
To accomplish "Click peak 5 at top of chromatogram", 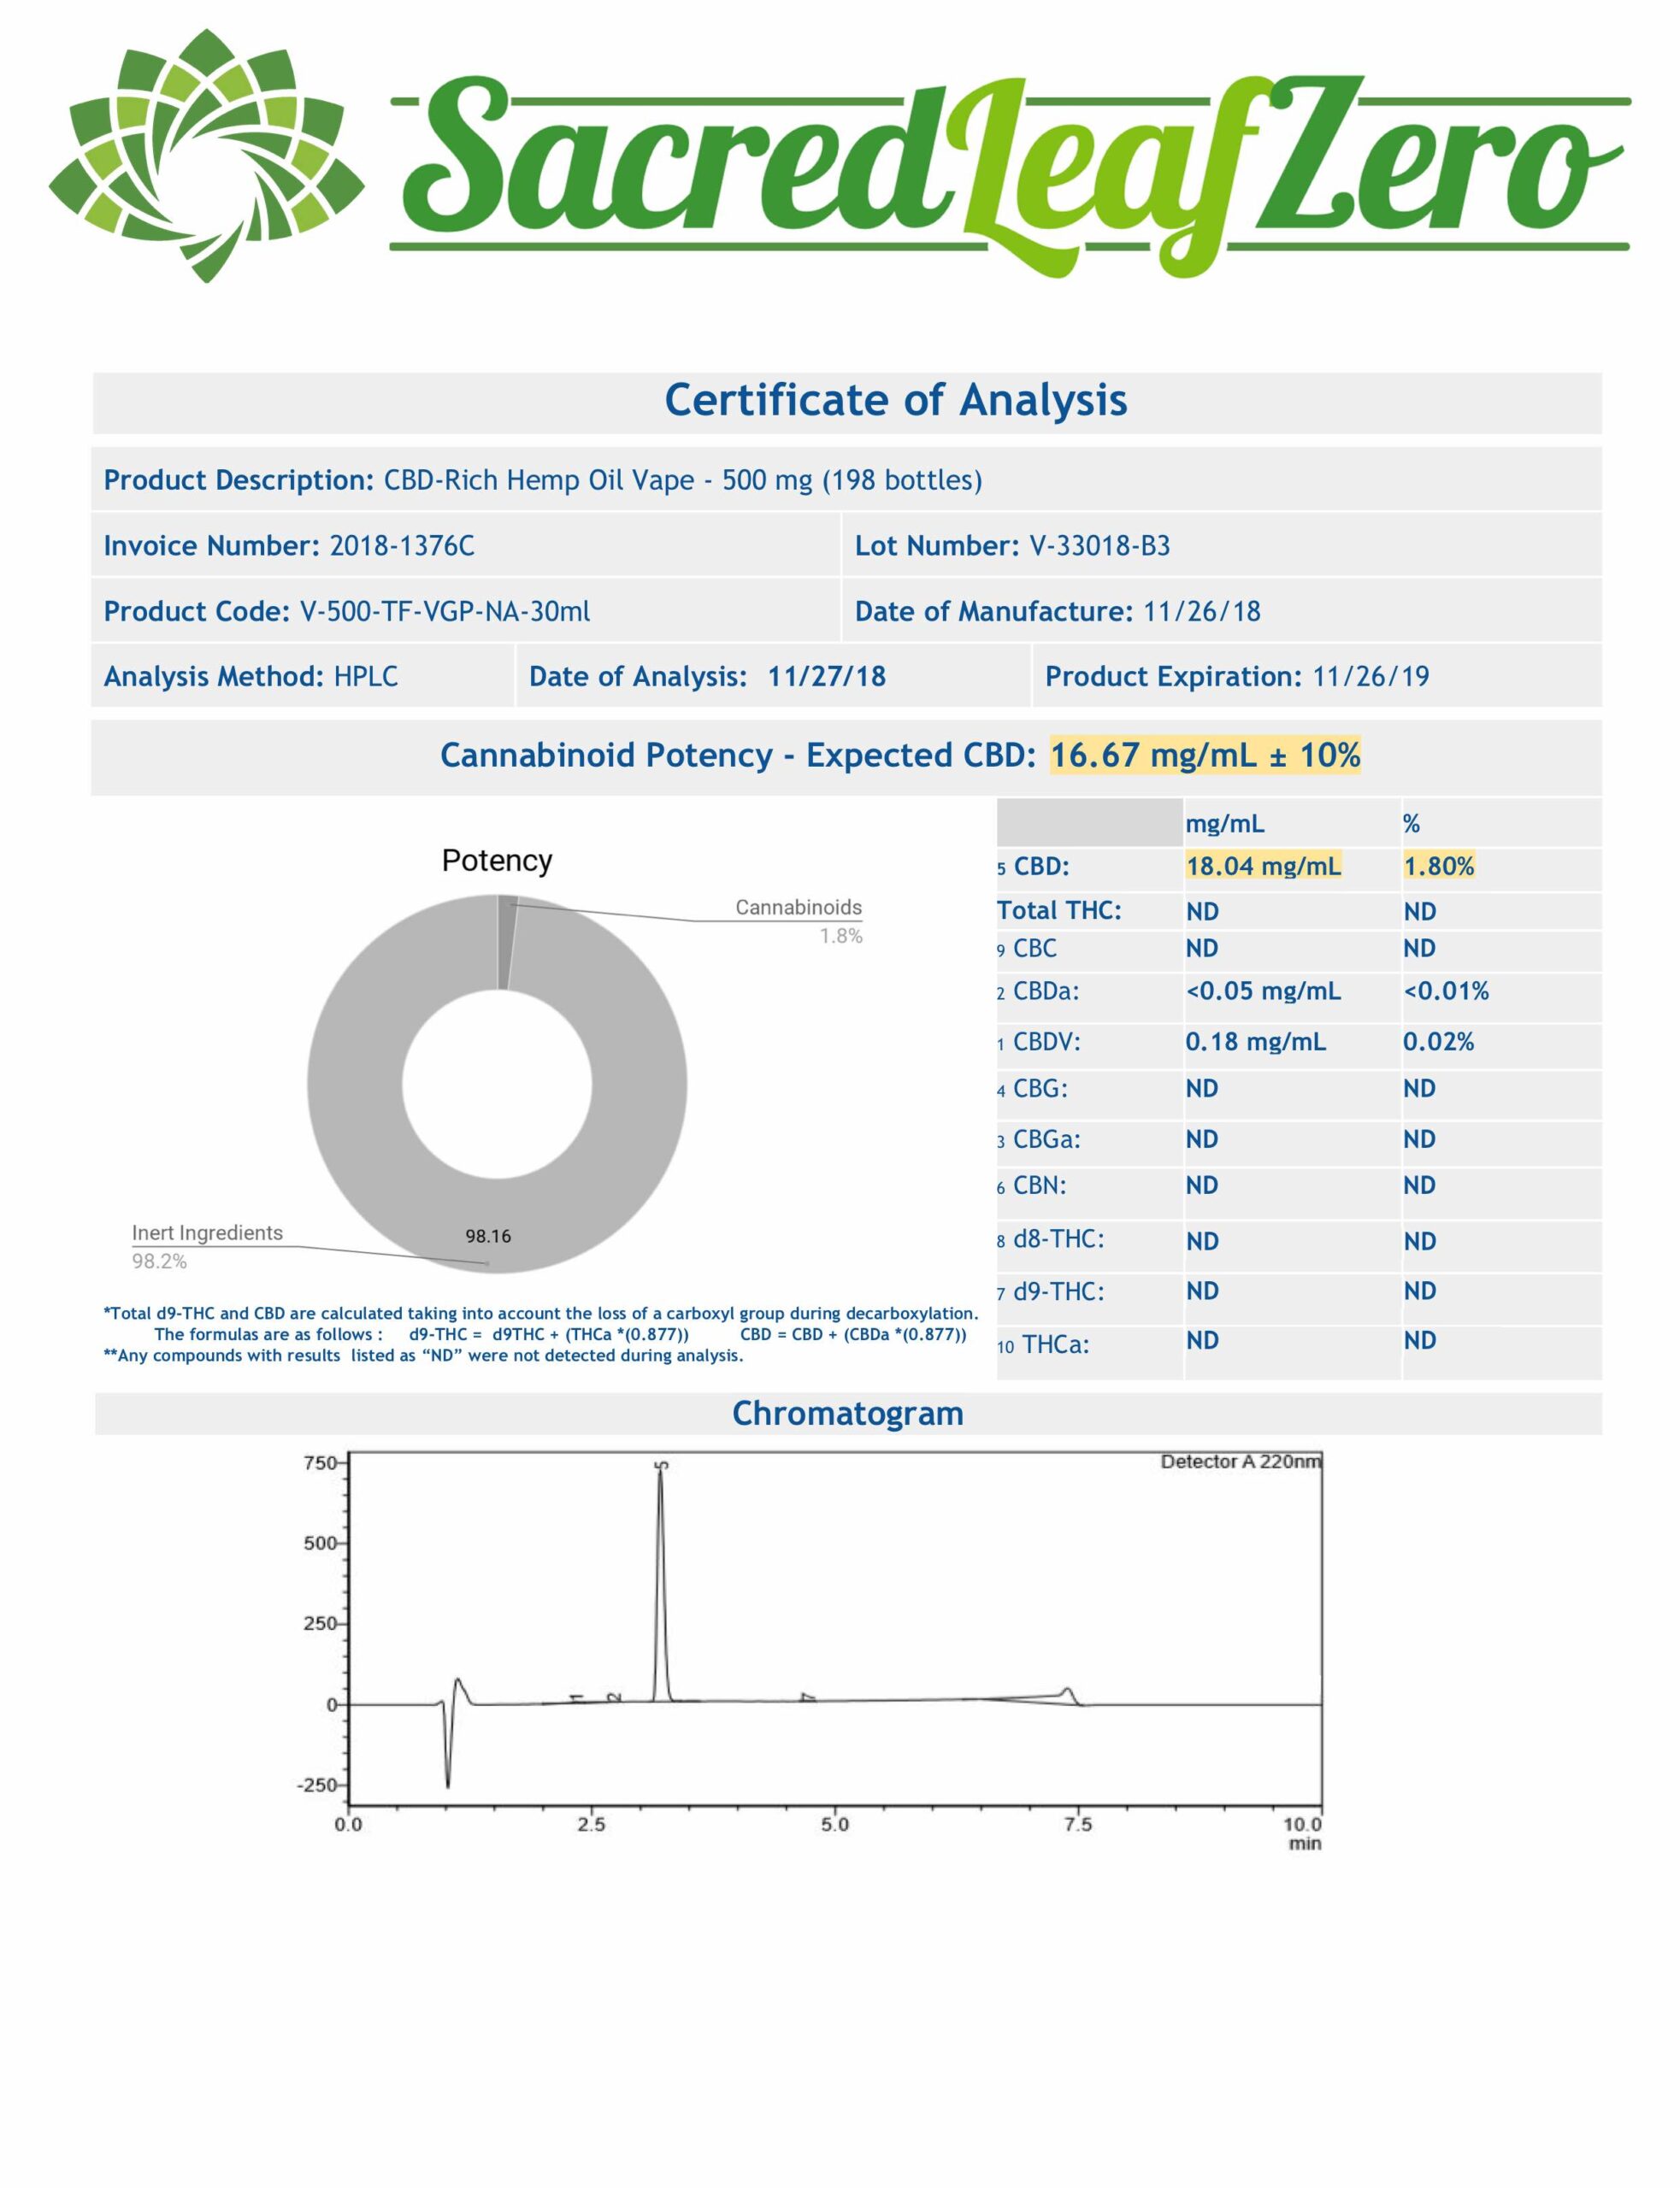I will [x=660, y=1471].
